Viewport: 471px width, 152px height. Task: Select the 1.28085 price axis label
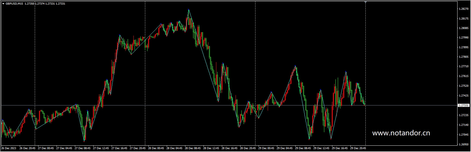(464, 28)
